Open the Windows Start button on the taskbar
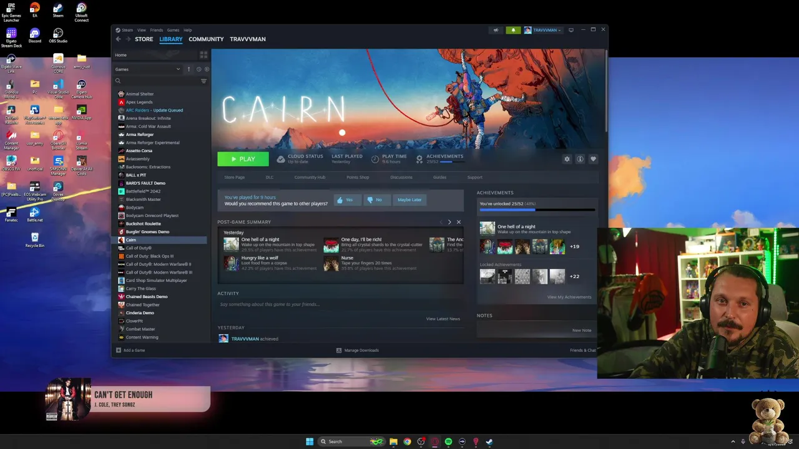This screenshot has width=799, height=449. click(310, 442)
